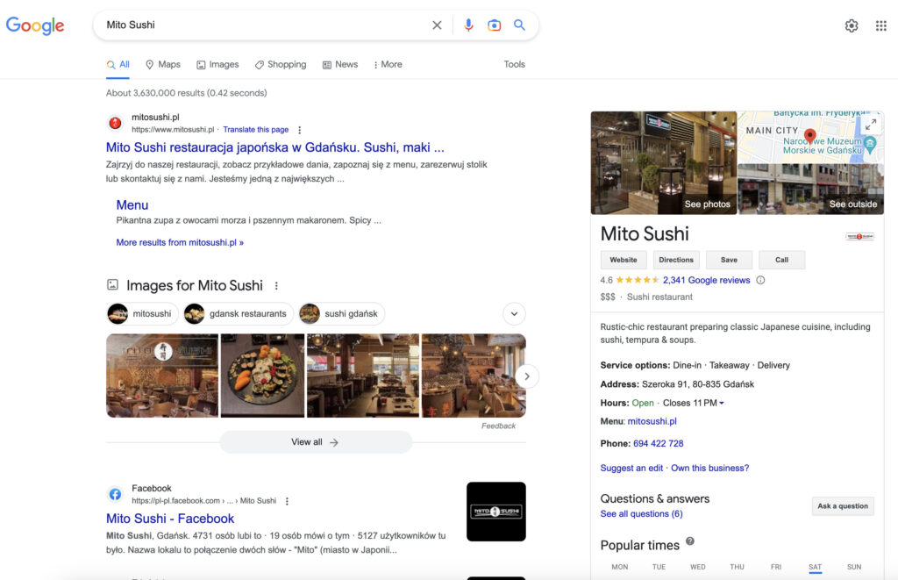See outside street view of Mito Sushi
Viewport: 898px width, 580px height.
811,190
